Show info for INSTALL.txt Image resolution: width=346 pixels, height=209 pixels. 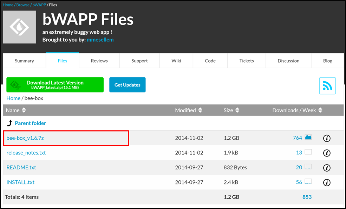click(327, 182)
